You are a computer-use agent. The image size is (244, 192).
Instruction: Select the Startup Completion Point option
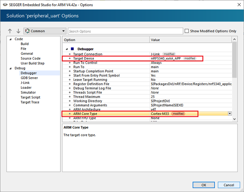[x=147, y=71]
